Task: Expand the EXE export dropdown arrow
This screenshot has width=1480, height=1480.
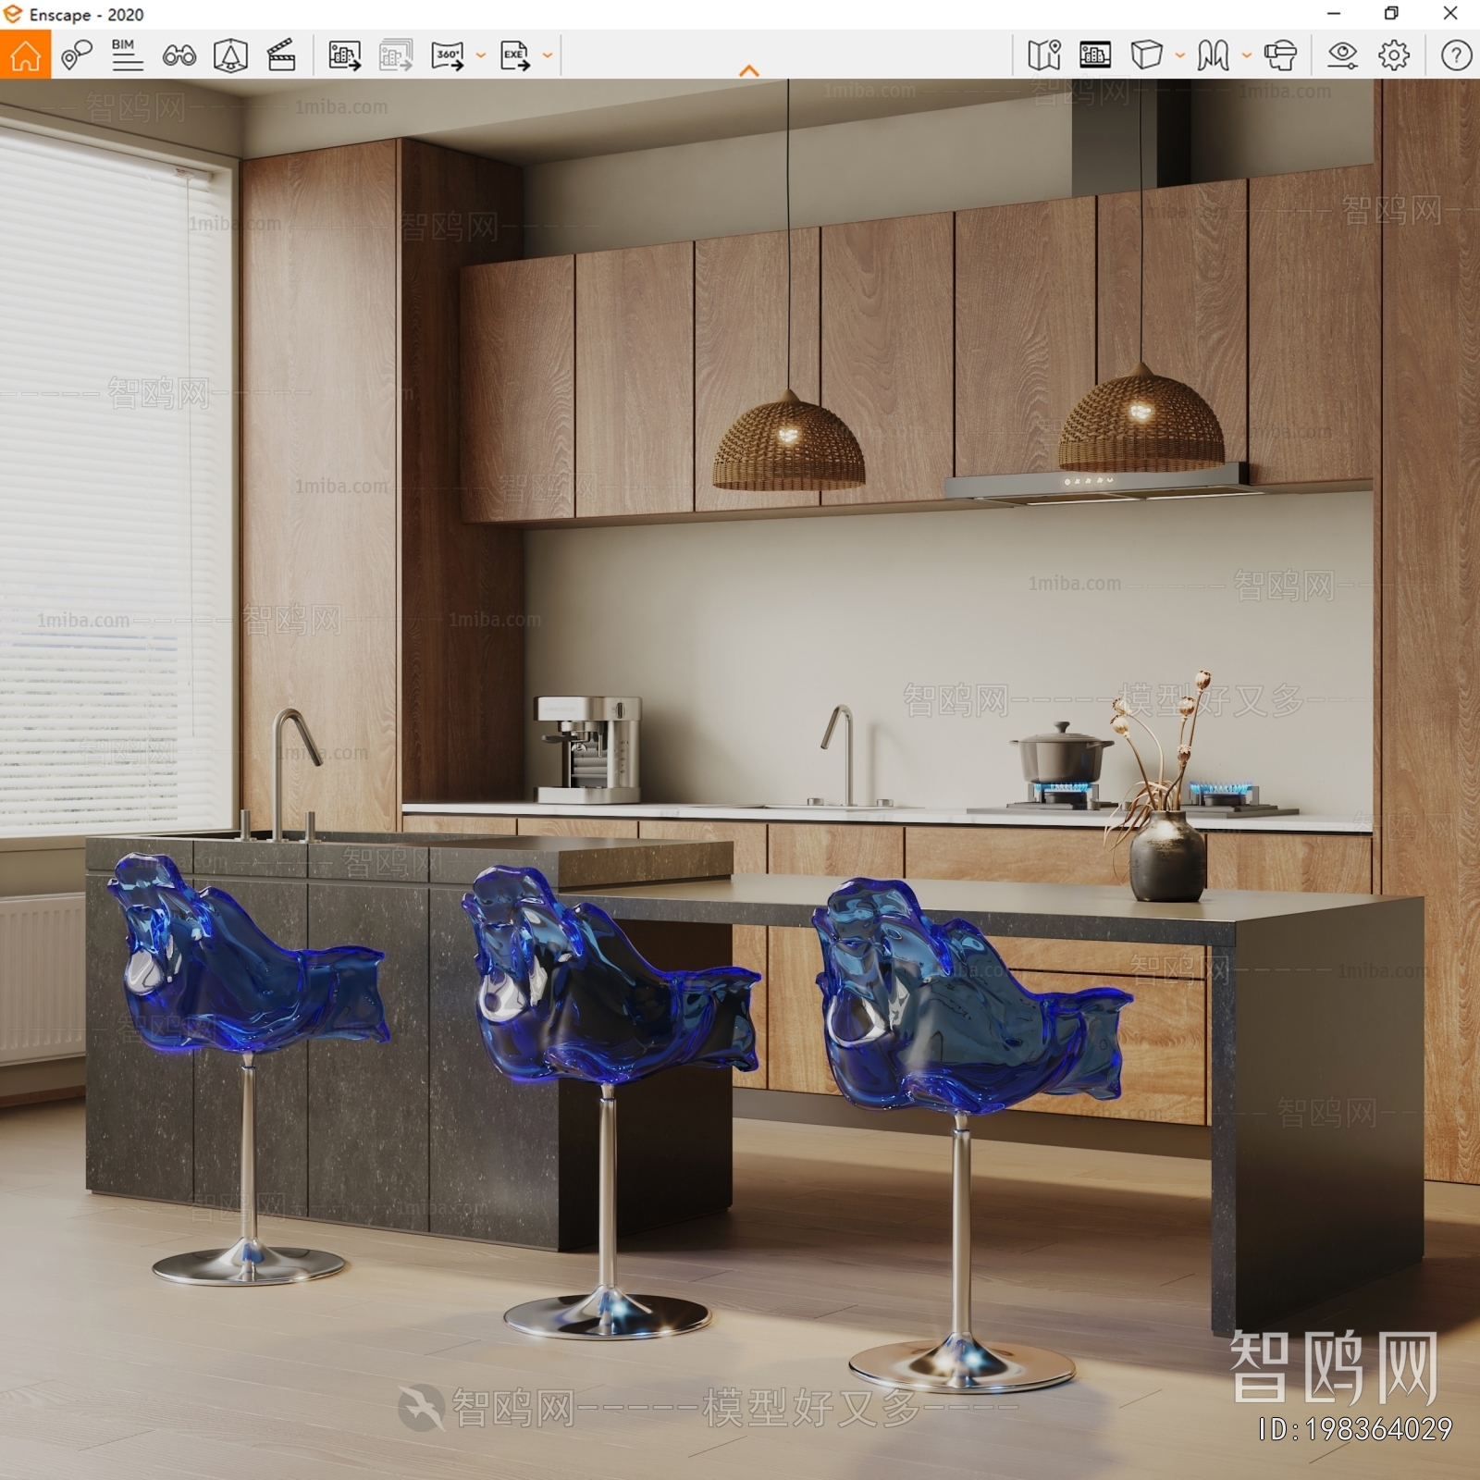Action: pos(548,55)
